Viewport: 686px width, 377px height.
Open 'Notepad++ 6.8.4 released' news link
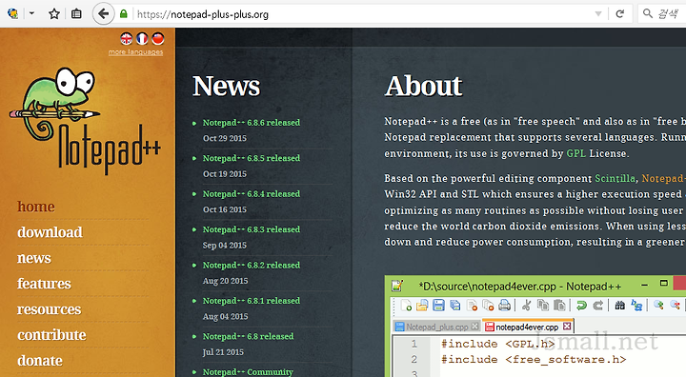[252, 194]
